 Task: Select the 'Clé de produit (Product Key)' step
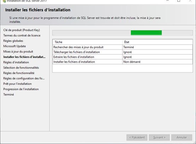[22, 30]
